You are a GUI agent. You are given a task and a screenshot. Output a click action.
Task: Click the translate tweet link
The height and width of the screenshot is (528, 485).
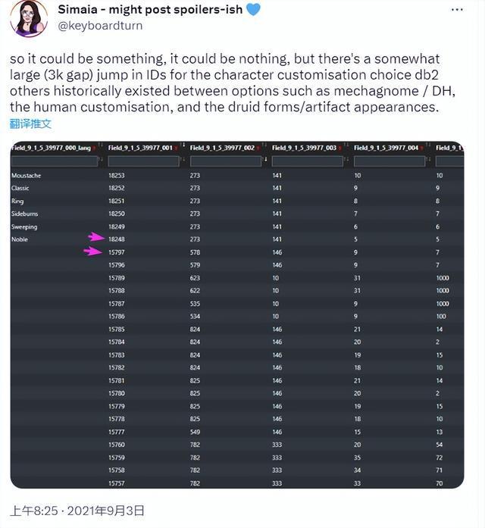pos(30,124)
